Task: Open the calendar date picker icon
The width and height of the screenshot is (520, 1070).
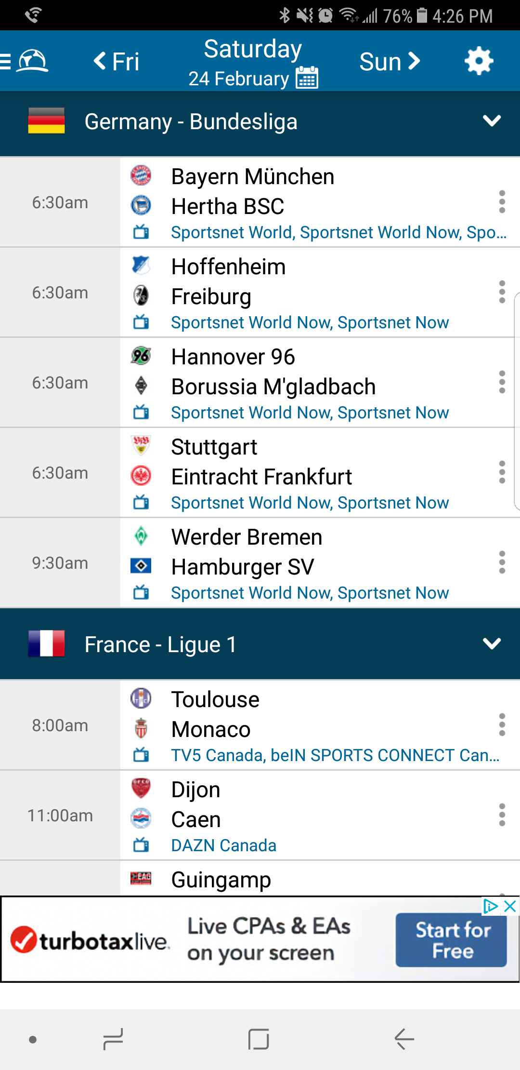Action: tap(307, 78)
